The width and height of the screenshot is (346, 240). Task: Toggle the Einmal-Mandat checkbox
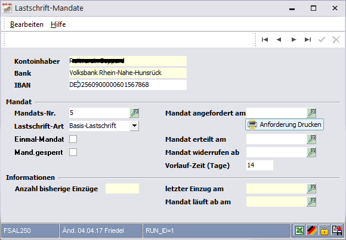point(73,139)
